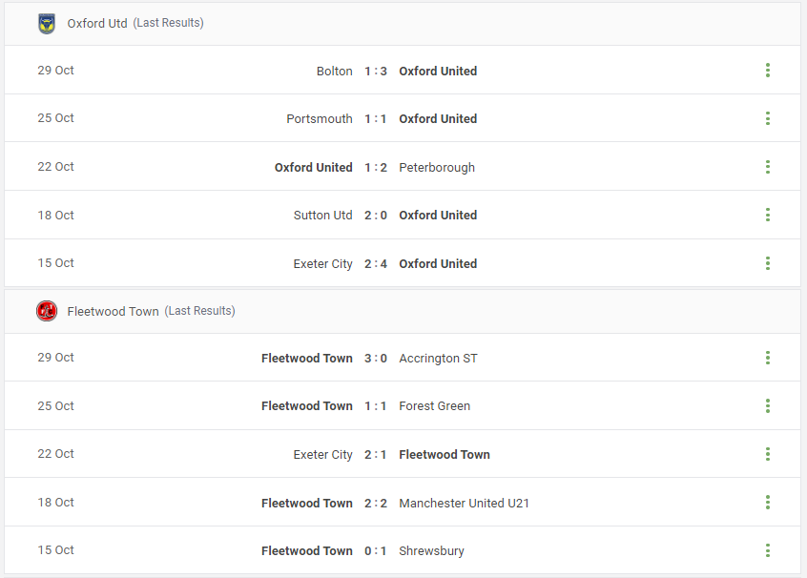Open options for Exeter City 2:4 Oxford United

pyautogui.click(x=767, y=263)
